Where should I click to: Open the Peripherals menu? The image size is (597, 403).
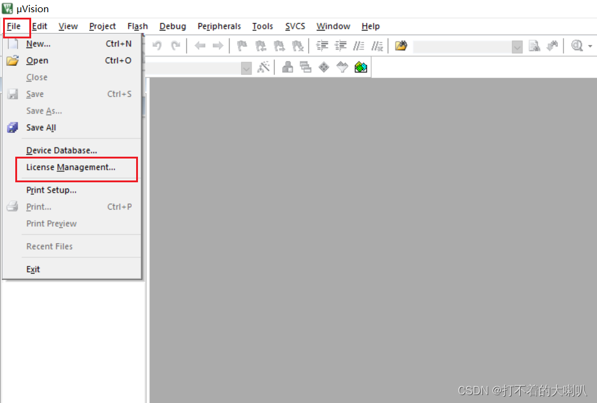pyautogui.click(x=219, y=26)
